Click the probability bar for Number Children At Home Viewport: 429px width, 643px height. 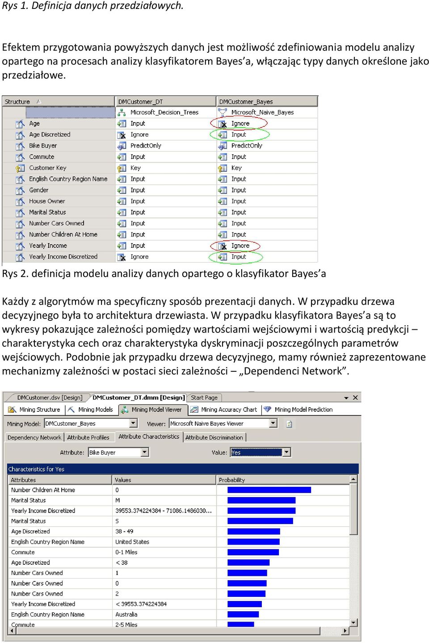click(x=269, y=490)
